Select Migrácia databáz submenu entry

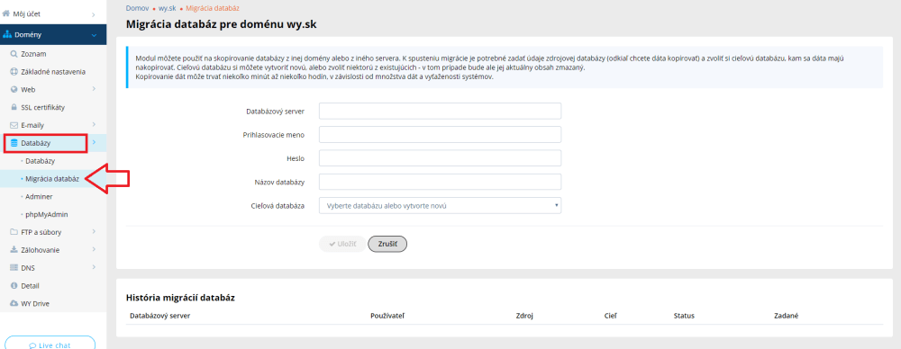tap(52, 179)
